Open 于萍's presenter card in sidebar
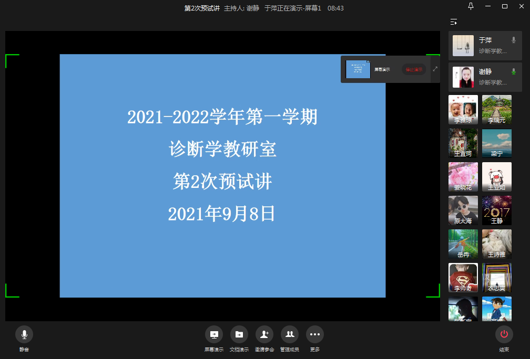 click(485, 46)
